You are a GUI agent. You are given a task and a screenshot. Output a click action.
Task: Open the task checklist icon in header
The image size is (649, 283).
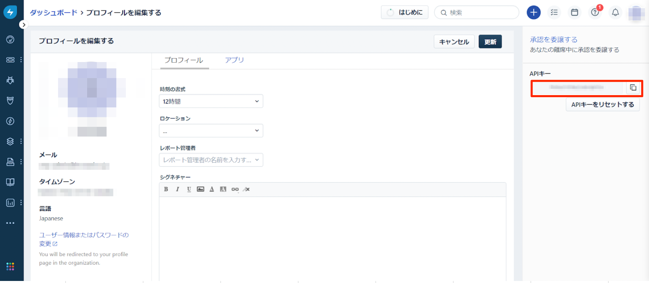[554, 13]
